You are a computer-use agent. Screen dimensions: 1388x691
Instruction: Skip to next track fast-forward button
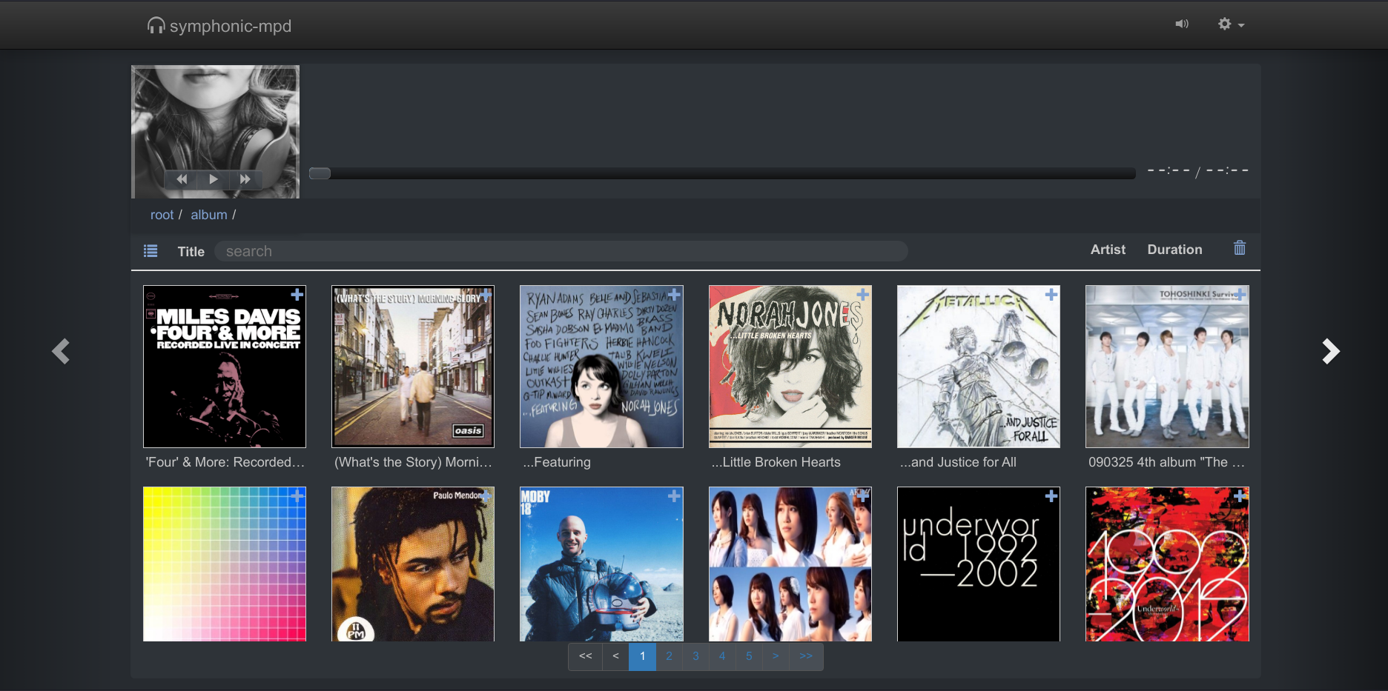tap(245, 179)
